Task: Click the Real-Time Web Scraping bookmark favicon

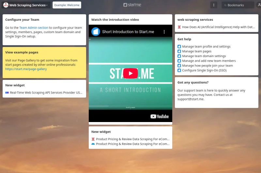Action: point(7,93)
